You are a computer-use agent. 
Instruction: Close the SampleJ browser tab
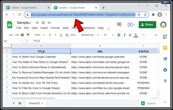[x=96, y=8]
